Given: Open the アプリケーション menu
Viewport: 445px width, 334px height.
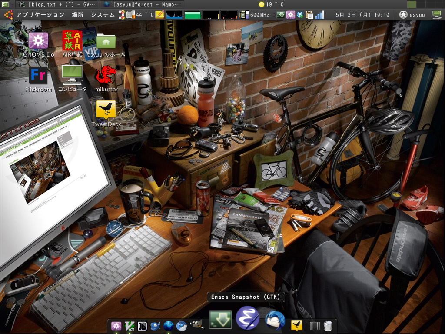Looking at the screenshot, I should coord(40,15).
